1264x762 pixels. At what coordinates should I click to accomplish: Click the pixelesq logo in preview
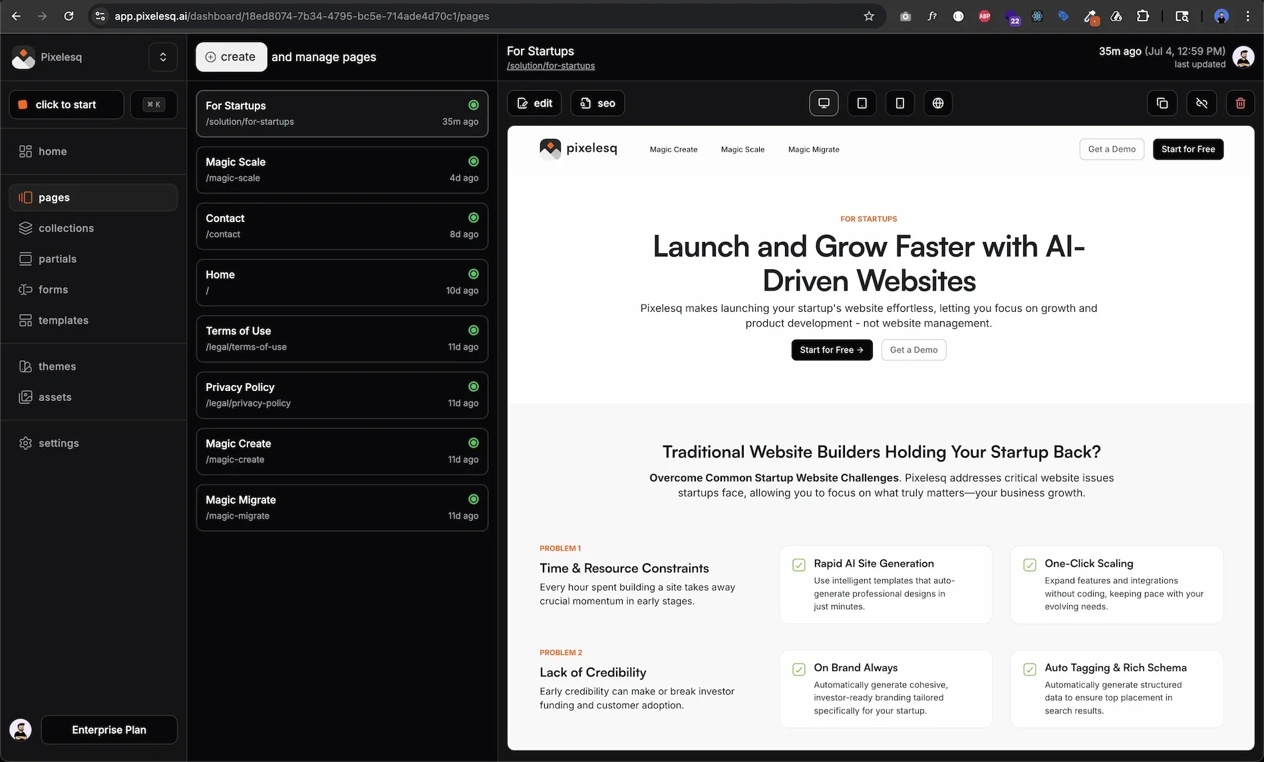tap(578, 149)
